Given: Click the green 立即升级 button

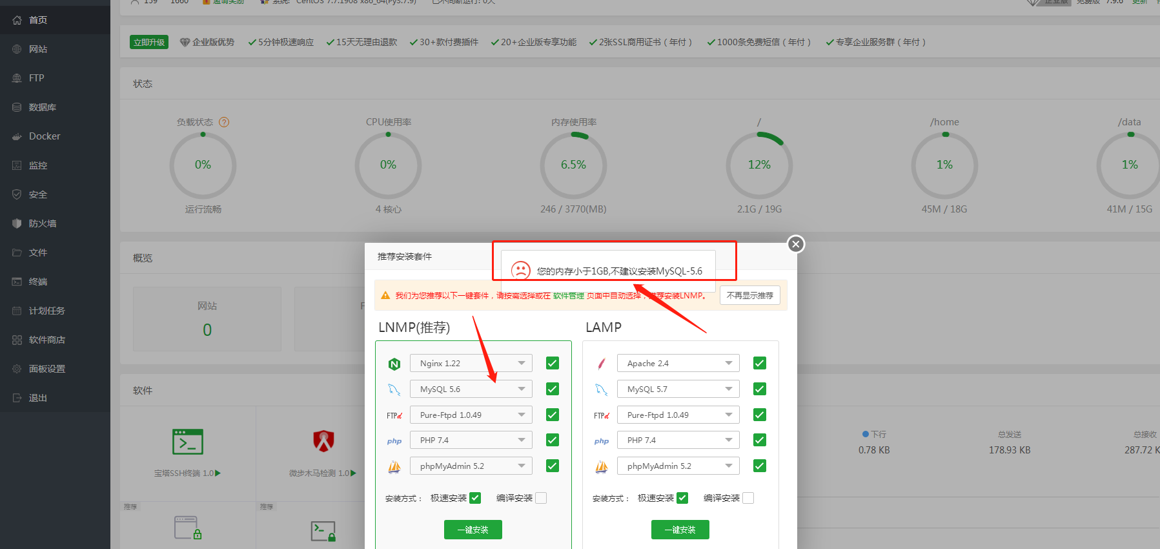Looking at the screenshot, I should coord(149,42).
